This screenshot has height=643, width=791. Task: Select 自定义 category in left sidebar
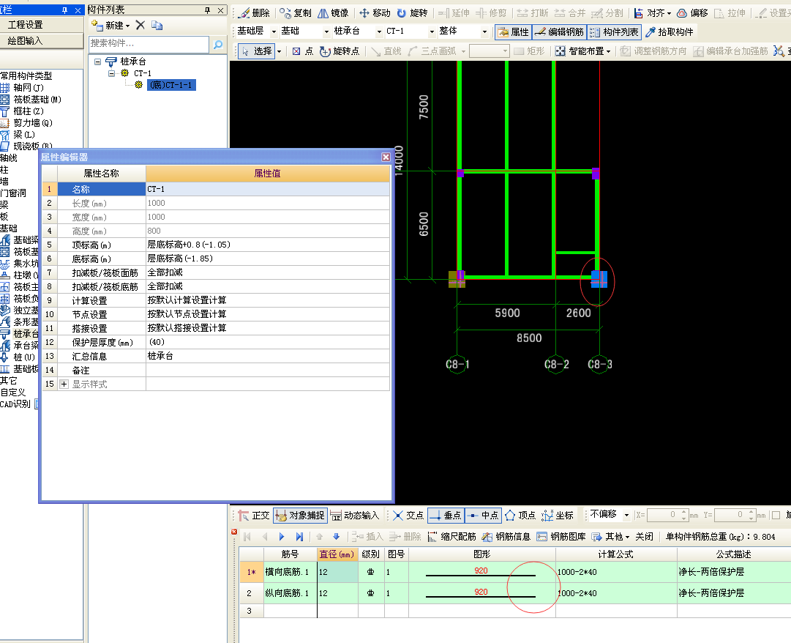tap(13, 392)
